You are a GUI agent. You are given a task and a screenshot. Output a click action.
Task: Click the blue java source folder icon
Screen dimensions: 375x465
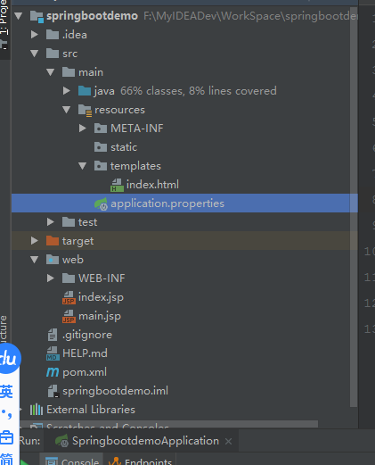pyautogui.click(x=85, y=91)
